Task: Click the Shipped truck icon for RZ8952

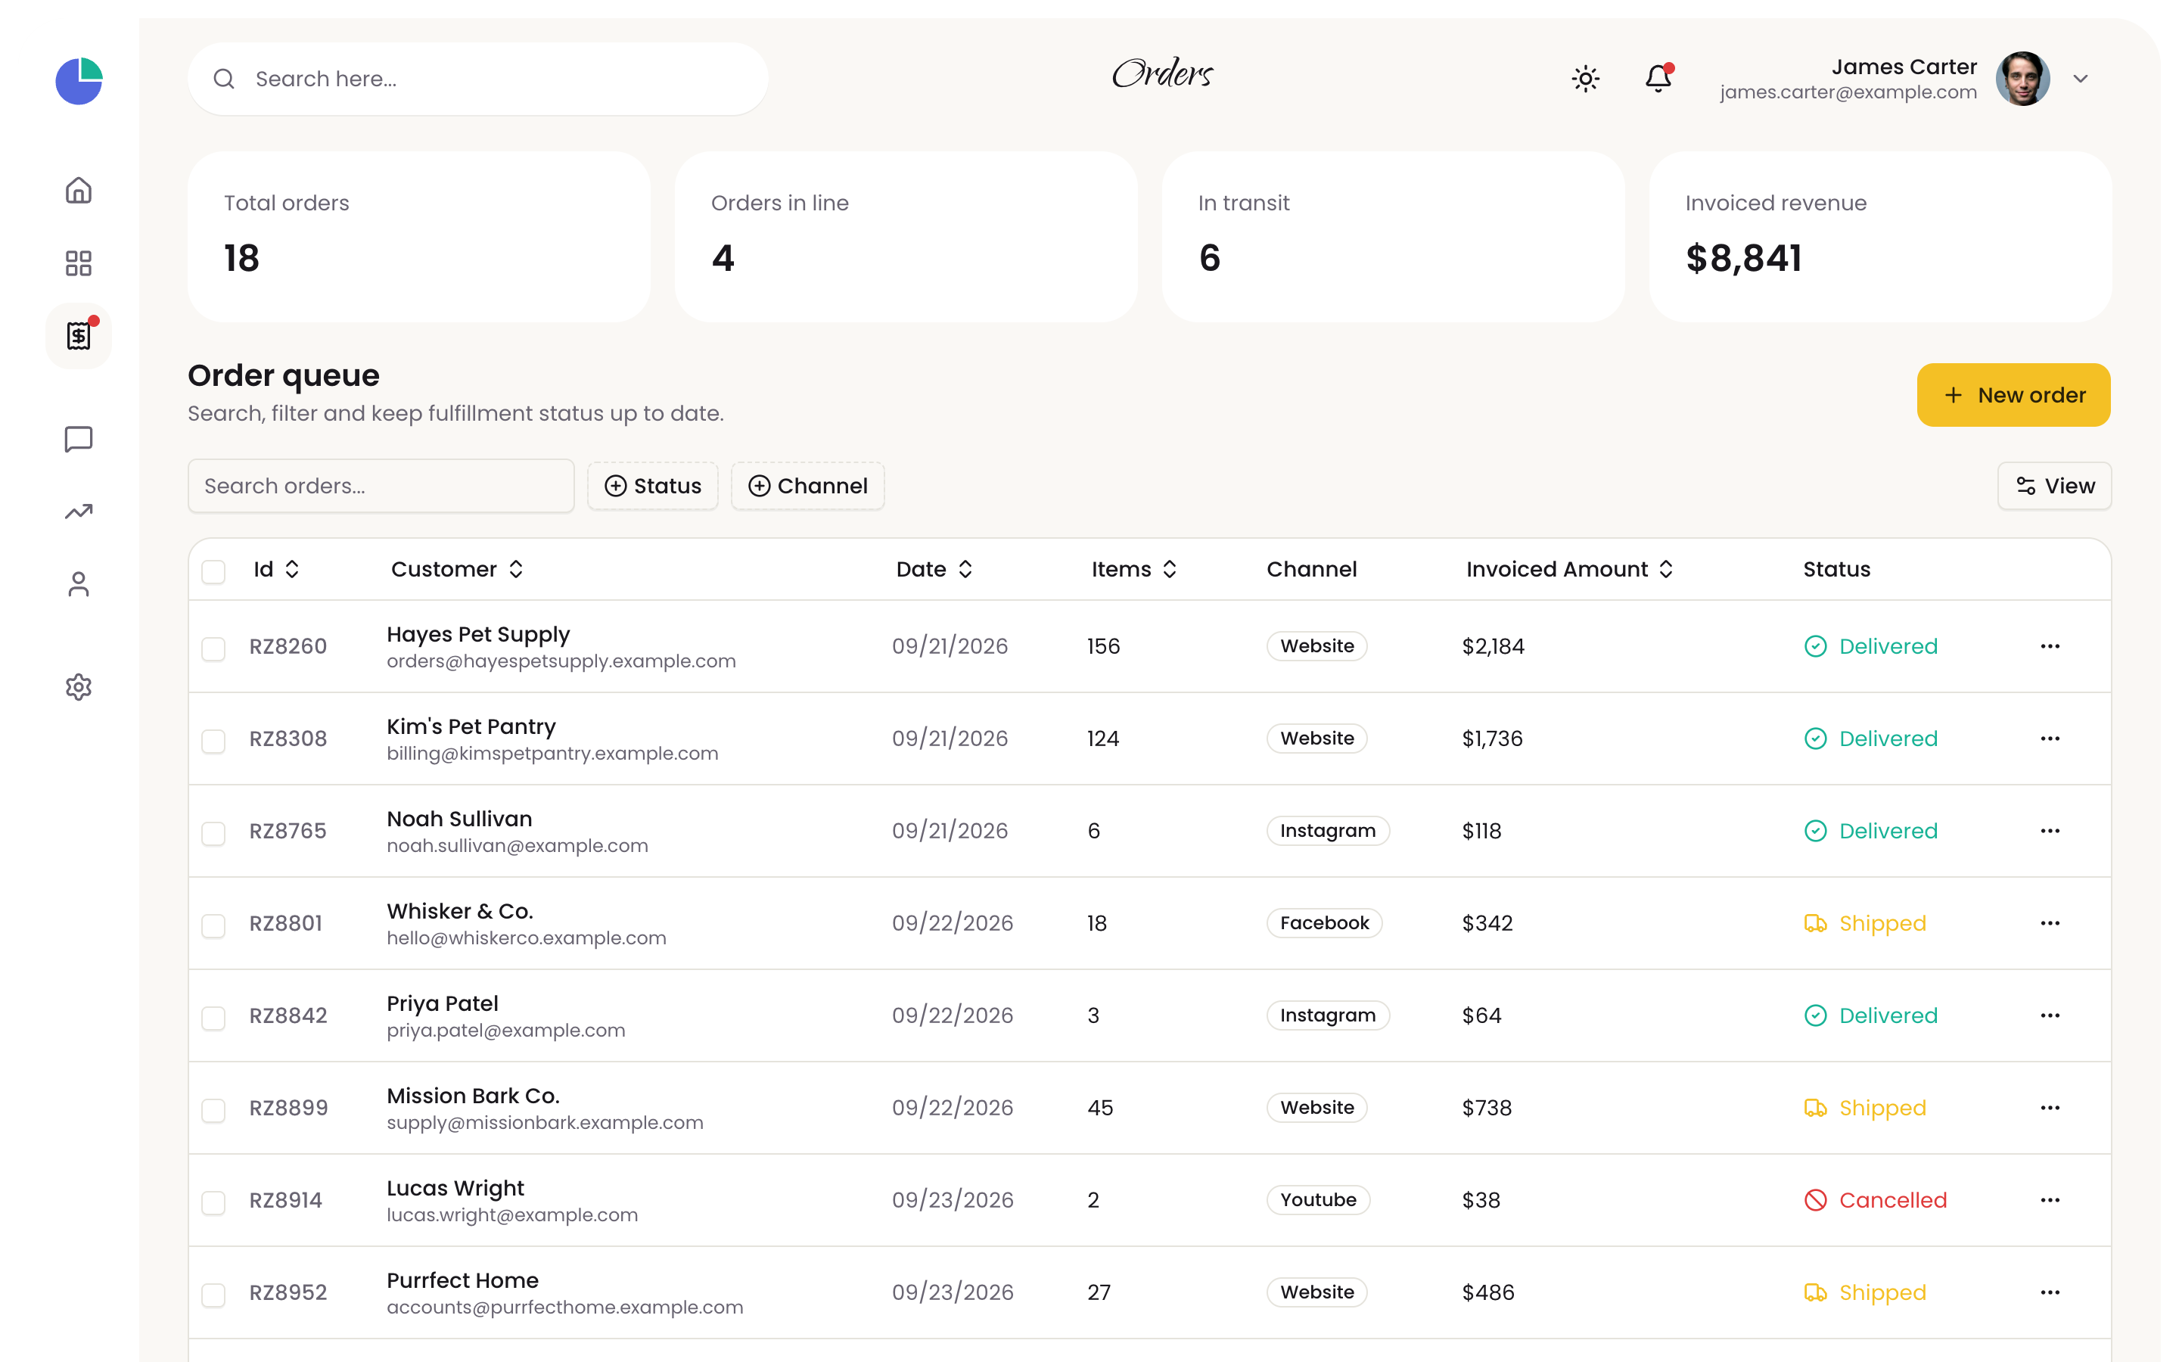Action: [x=1815, y=1292]
